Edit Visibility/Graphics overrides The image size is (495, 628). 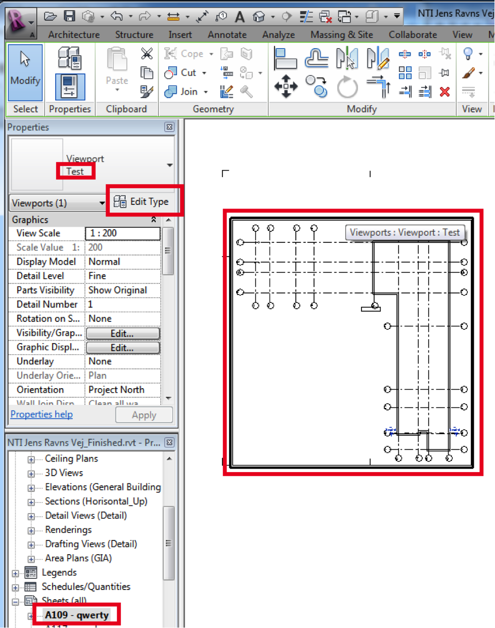[122, 333]
